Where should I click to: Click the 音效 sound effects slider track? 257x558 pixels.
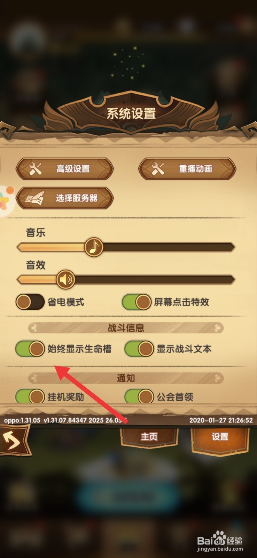[x=126, y=279]
